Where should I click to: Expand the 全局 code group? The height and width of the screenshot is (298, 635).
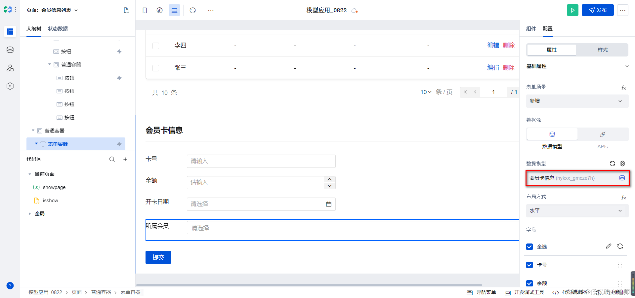(x=30, y=214)
